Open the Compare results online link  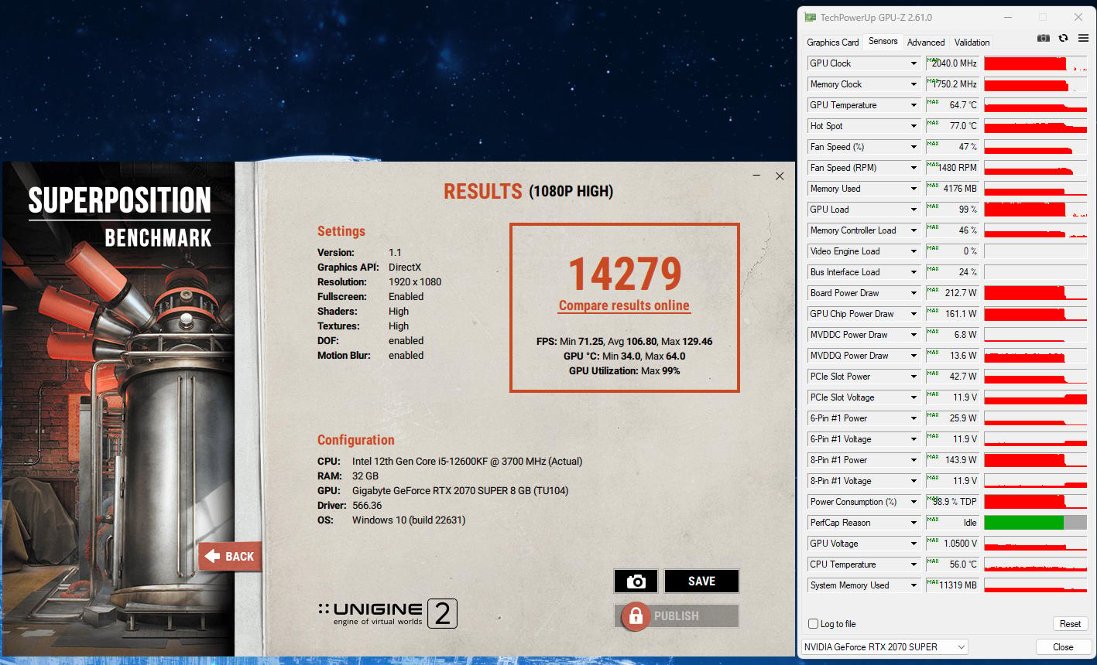624,305
